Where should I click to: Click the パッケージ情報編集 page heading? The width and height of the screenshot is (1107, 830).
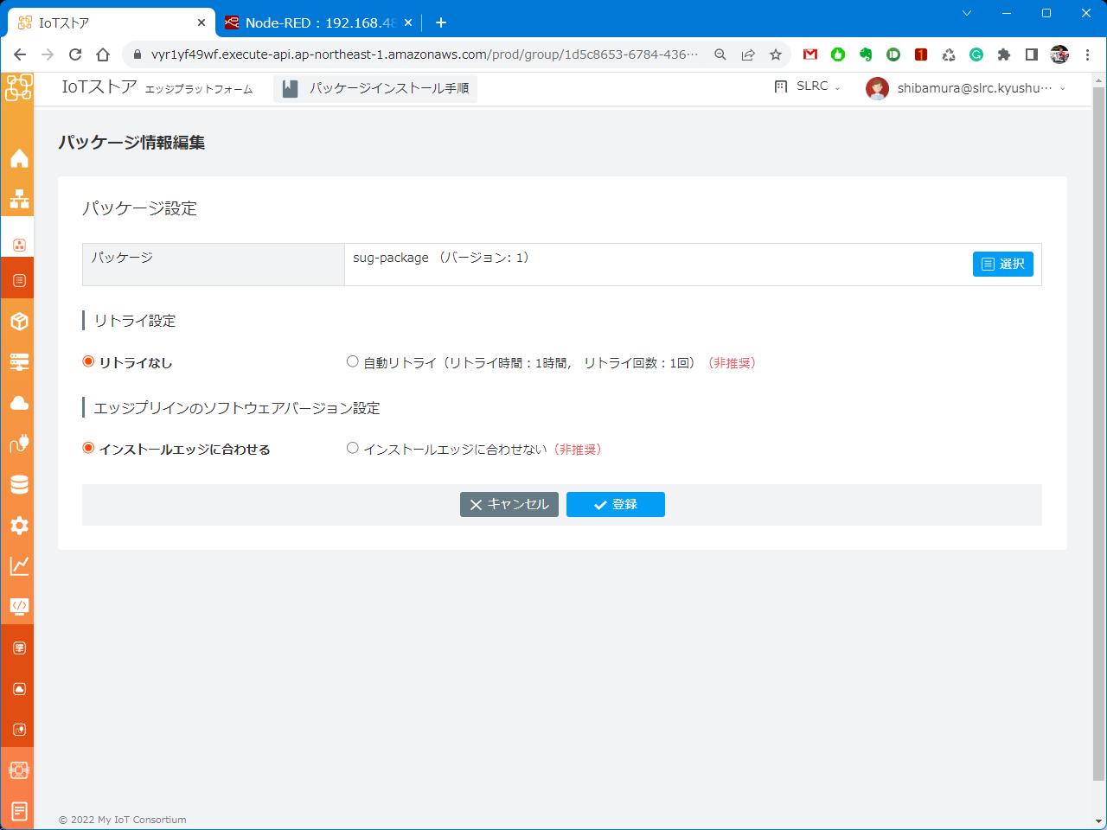pos(131,143)
